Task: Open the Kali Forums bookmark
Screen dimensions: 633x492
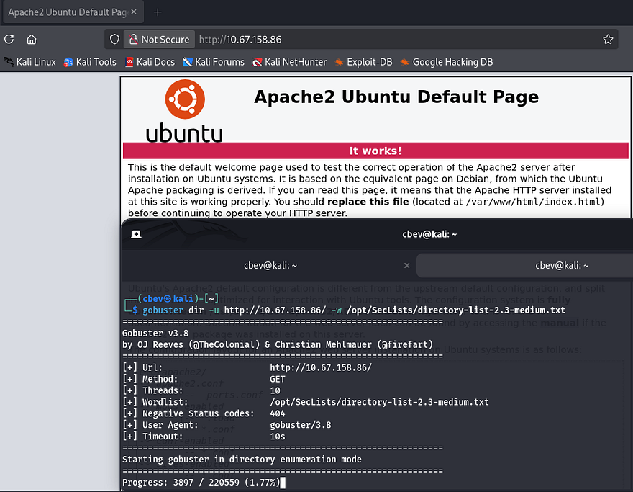Action: 214,62
